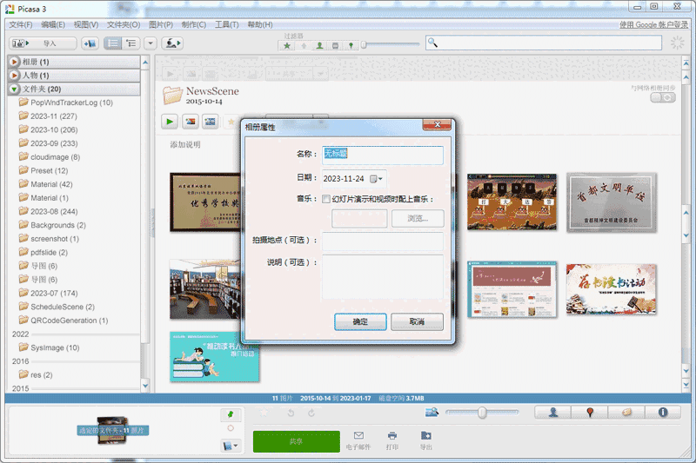The width and height of the screenshot is (696, 463).
Task: Click the 说明 description text area
Action: (383, 276)
